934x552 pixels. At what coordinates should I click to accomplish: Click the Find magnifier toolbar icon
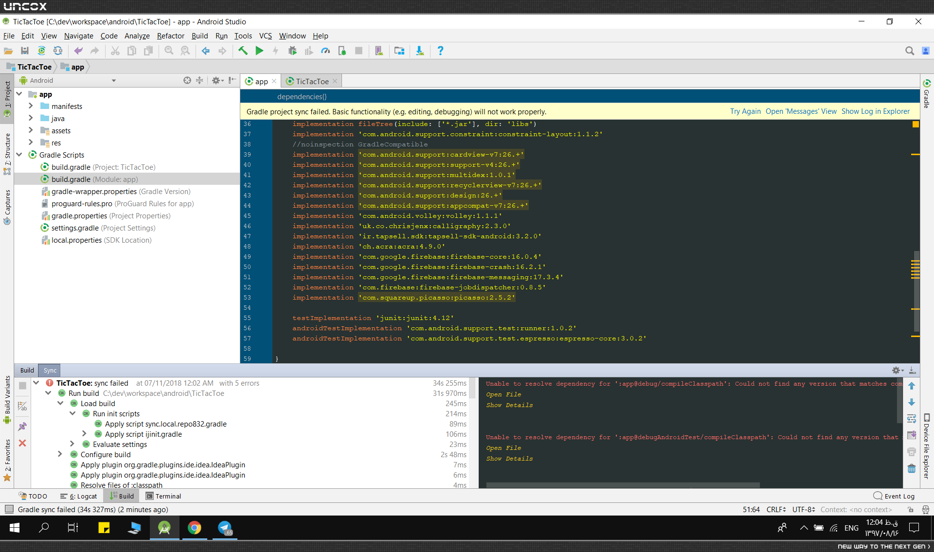[169, 51]
